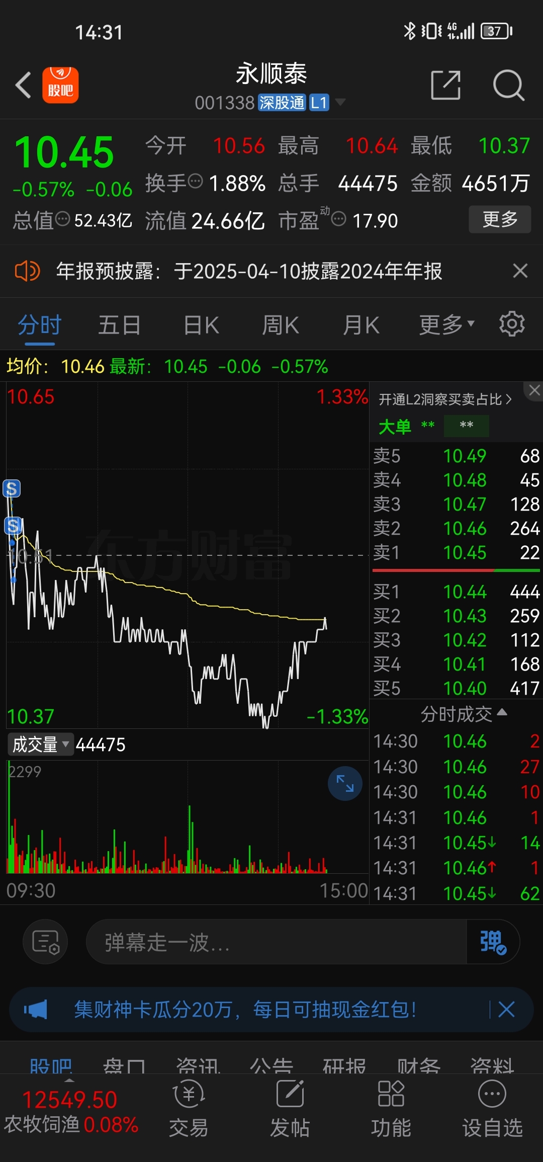Tap the lower S marker on chart
Image resolution: width=543 pixels, height=1162 pixels.
pos(13,526)
